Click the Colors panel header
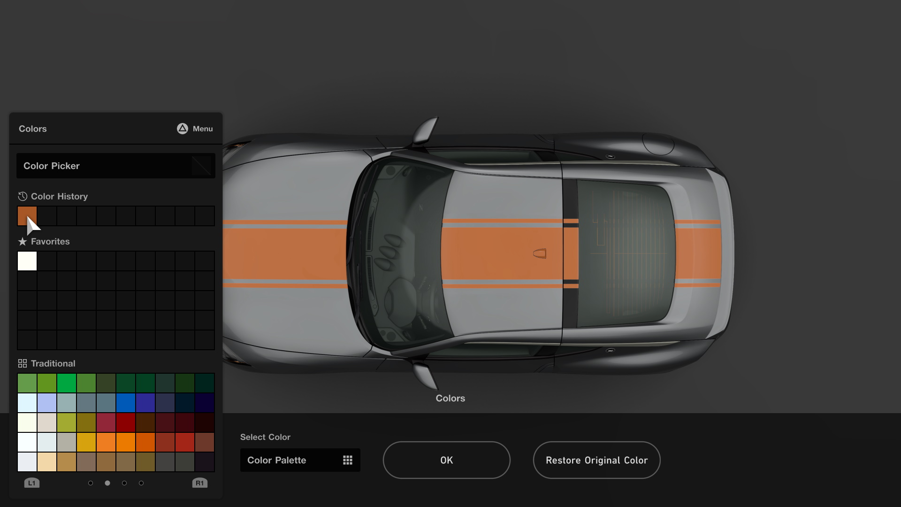This screenshot has height=507, width=901. point(32,129)
